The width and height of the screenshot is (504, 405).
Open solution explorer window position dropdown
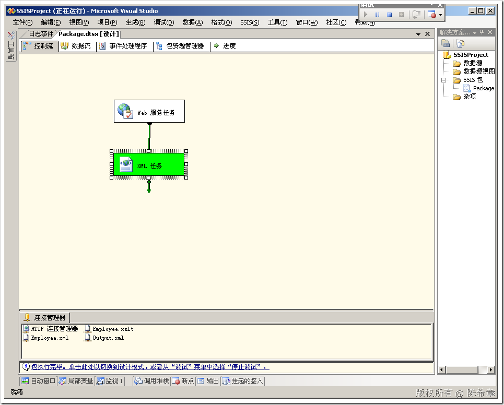[475, 33]
